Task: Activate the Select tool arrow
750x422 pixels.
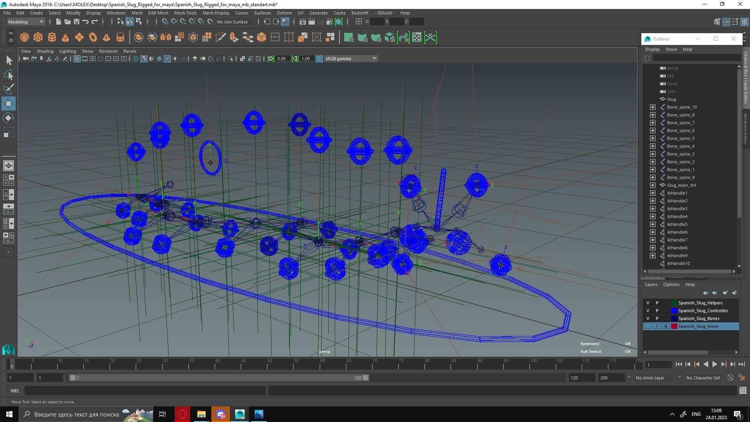Action: 9,60
